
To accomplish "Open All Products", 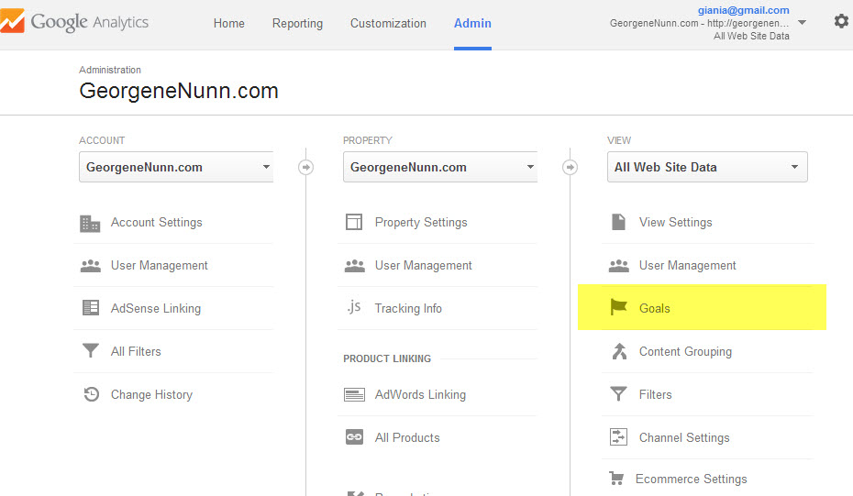I will point(407,437).
